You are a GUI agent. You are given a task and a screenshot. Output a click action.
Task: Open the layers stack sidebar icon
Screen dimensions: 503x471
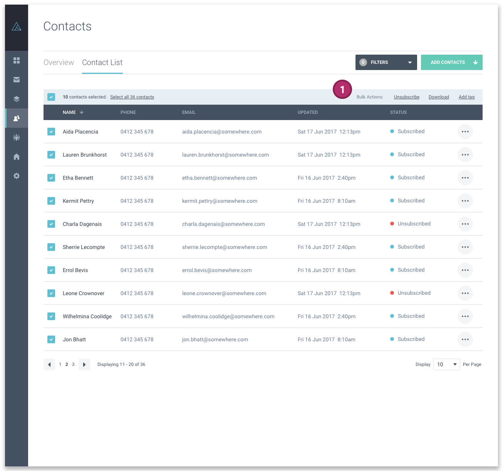click(17, 99)
